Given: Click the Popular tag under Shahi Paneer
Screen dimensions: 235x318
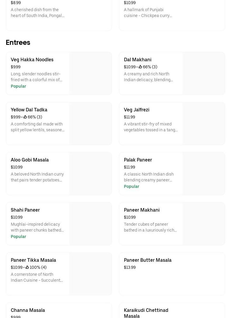Looking at the screenshot, I should tap(18, 237).
